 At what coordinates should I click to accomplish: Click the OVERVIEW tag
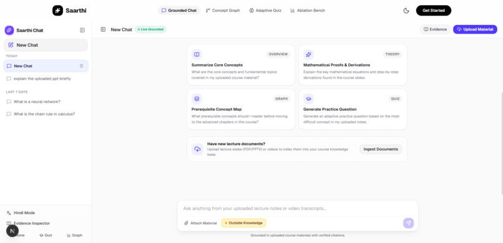[278, 54]
